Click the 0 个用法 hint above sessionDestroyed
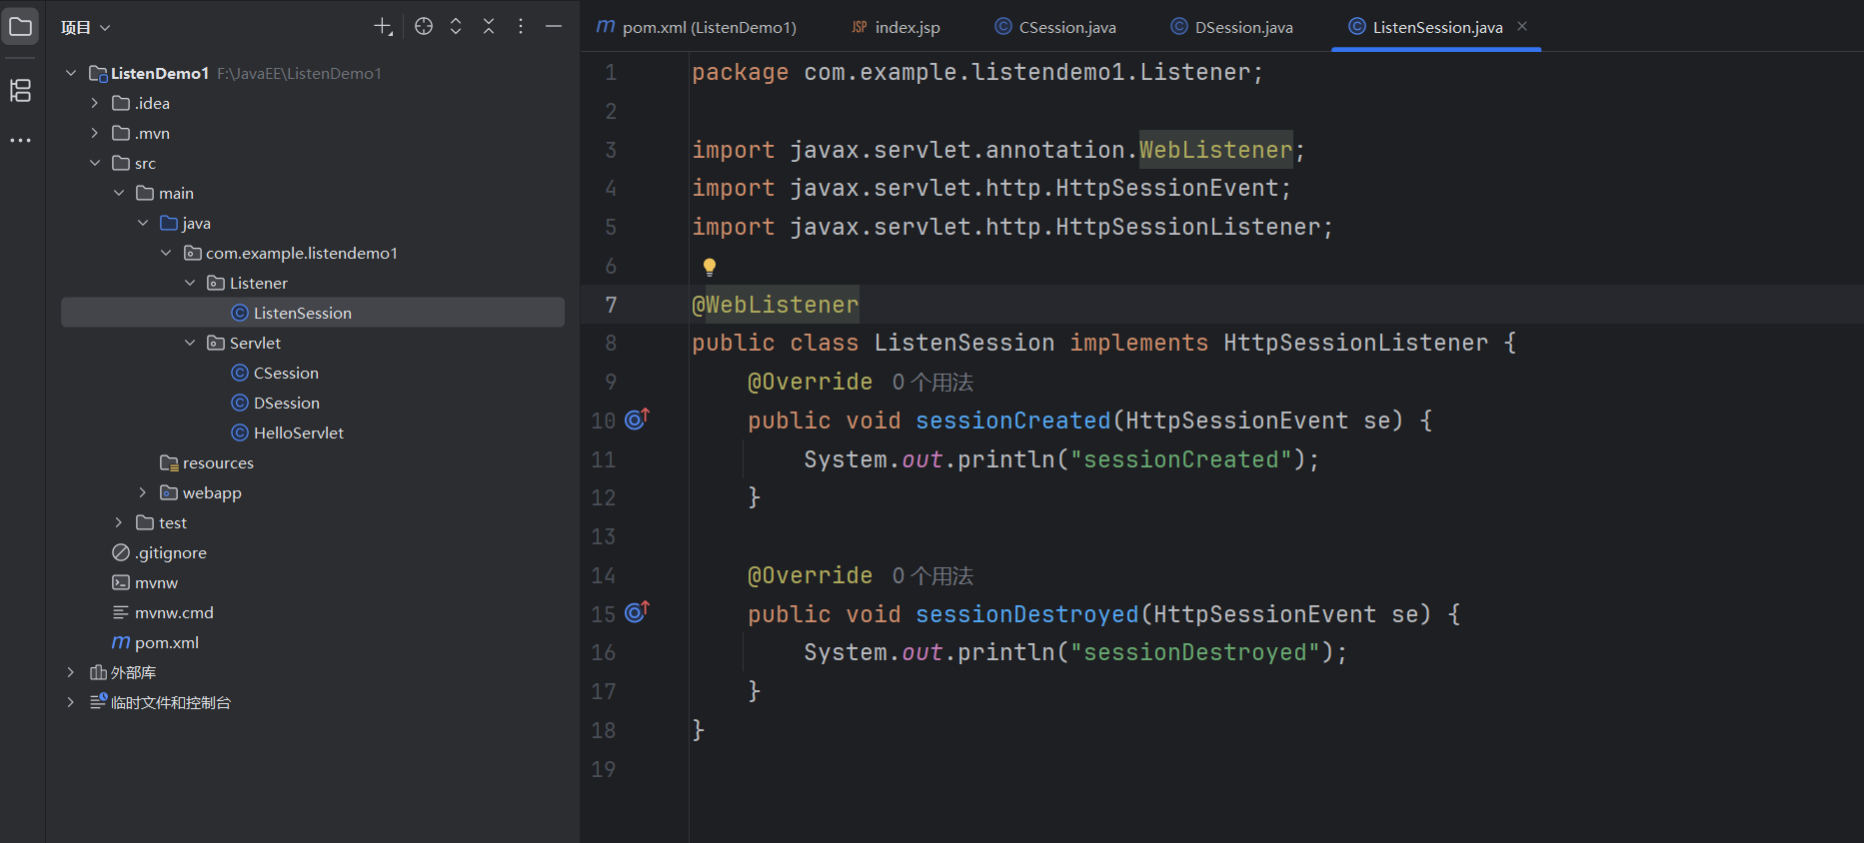Viewport: 1864px width, 843px height. click(x=932, y=576)
